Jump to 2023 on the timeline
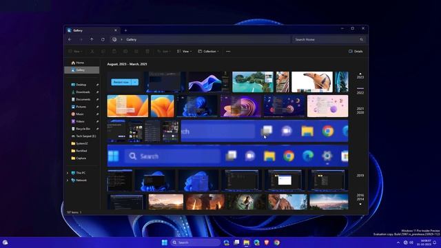This screenshot has width=441, height=248. click(360, 77)
